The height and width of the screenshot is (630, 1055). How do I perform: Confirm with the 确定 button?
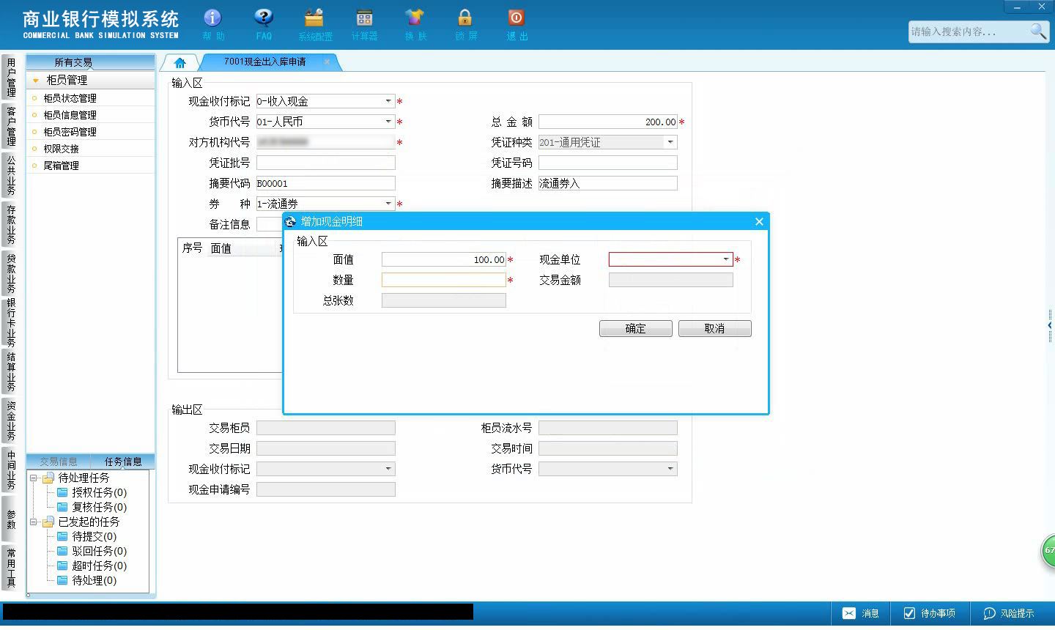point(635,329)
